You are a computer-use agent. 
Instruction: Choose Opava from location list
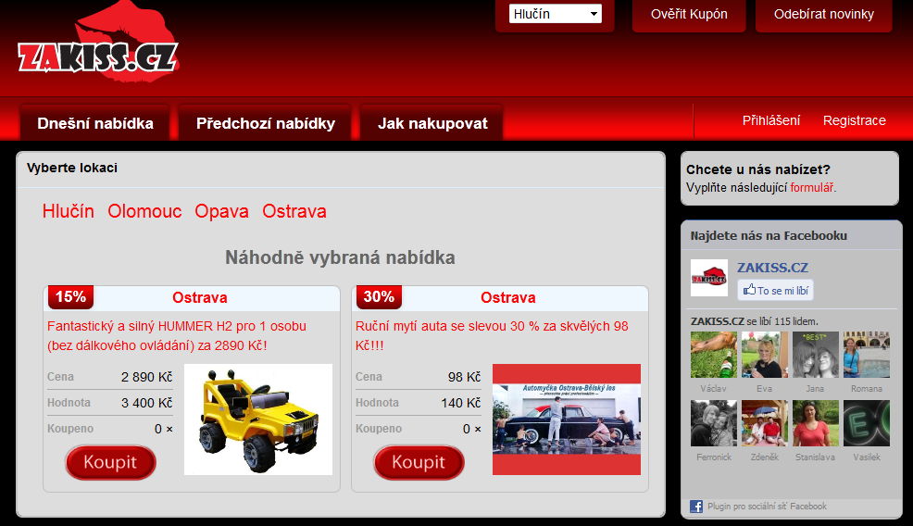tap(221, 211)
